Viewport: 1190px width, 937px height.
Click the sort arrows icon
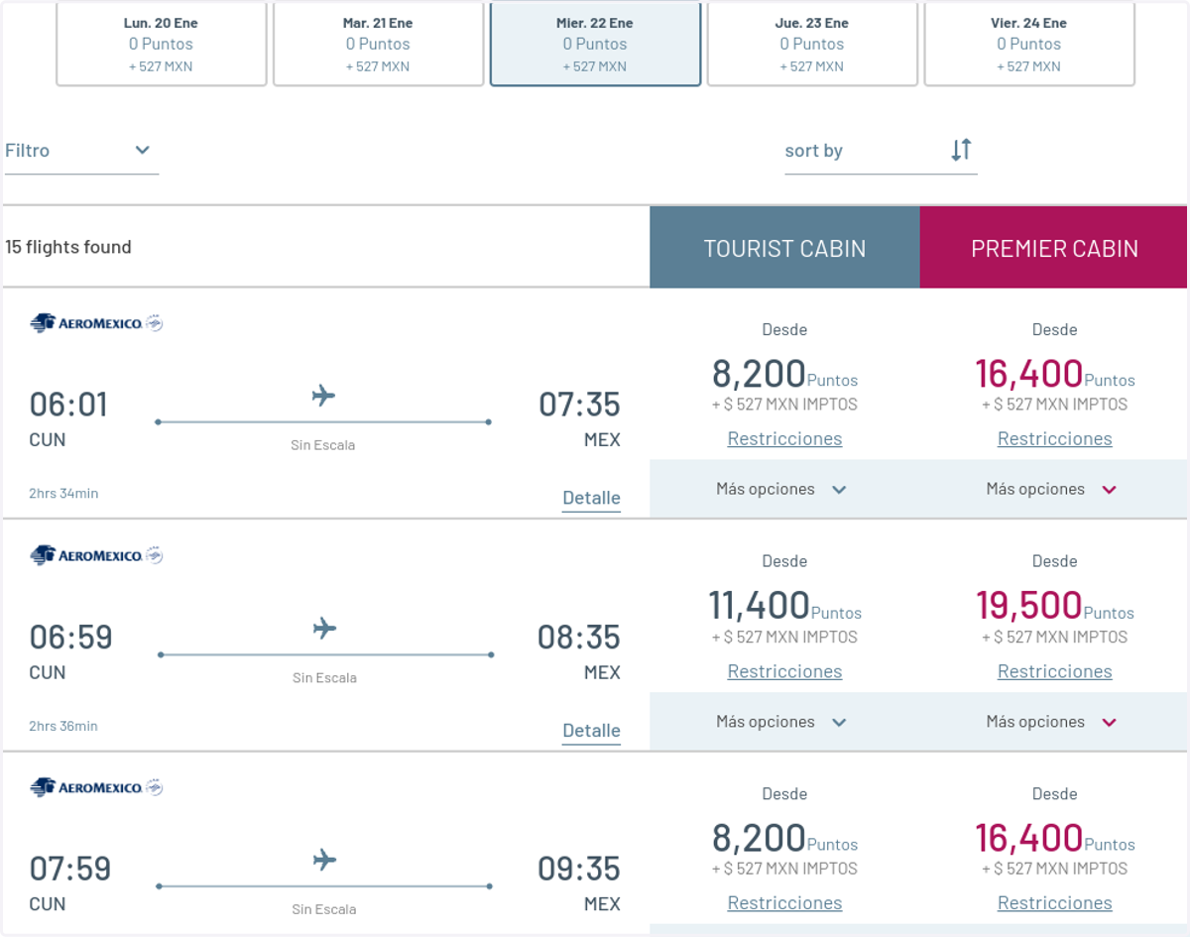961,150
